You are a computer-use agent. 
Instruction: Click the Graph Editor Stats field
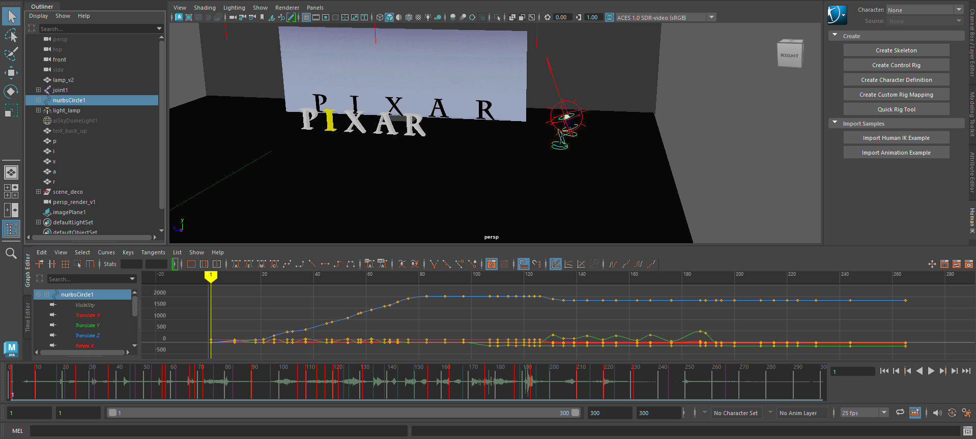tap(131, 264)
